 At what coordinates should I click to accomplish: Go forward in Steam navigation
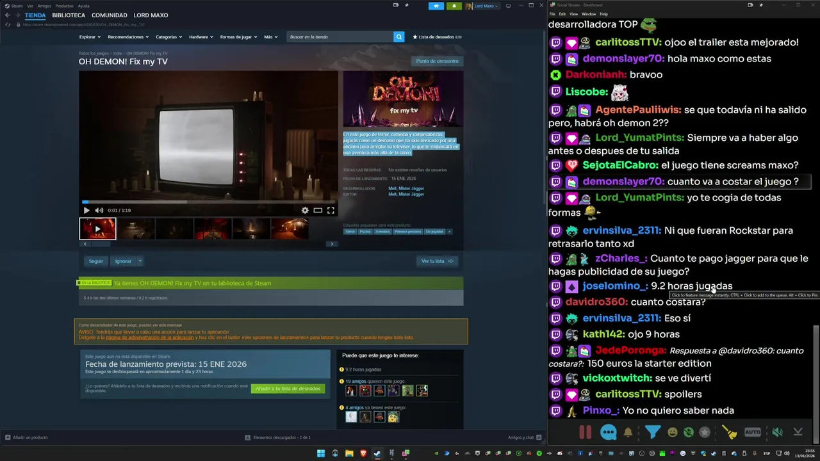17,15
